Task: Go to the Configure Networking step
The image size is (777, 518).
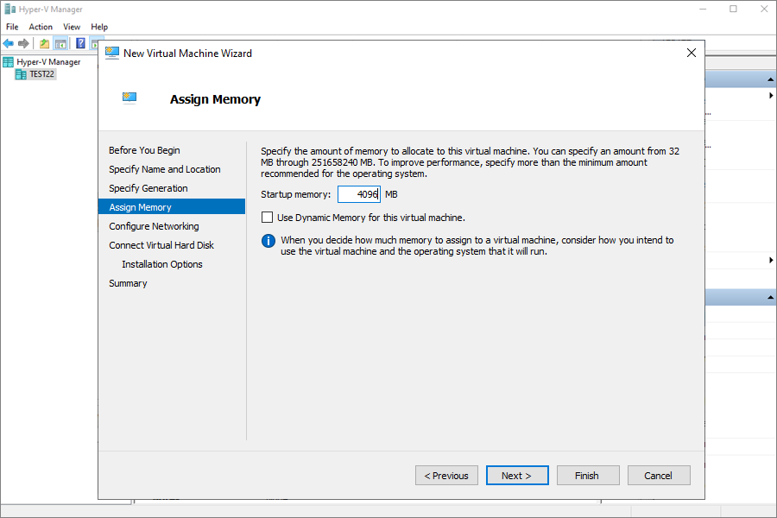Action: [x=155, y=226]
